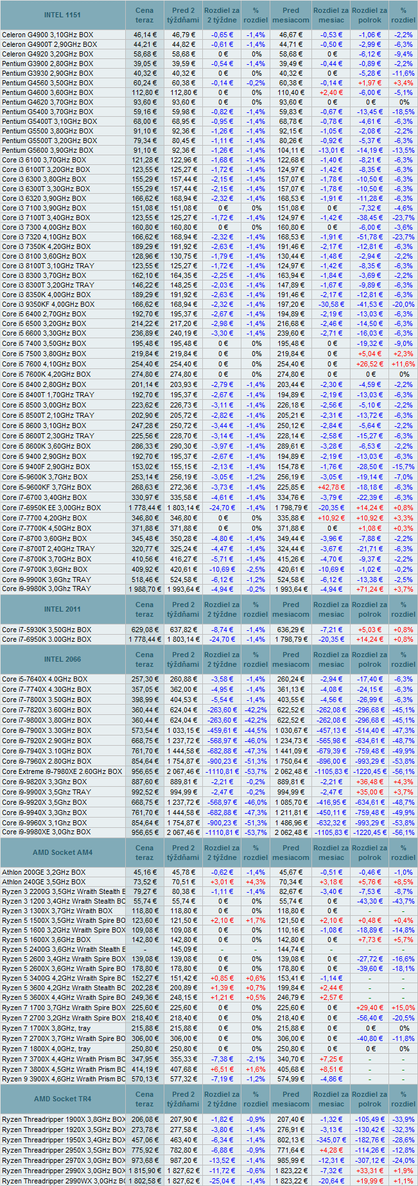418x1186 pixels.
Task: Select the -15,7% value in Core i5 9400F row
Action: coord(403,467)
